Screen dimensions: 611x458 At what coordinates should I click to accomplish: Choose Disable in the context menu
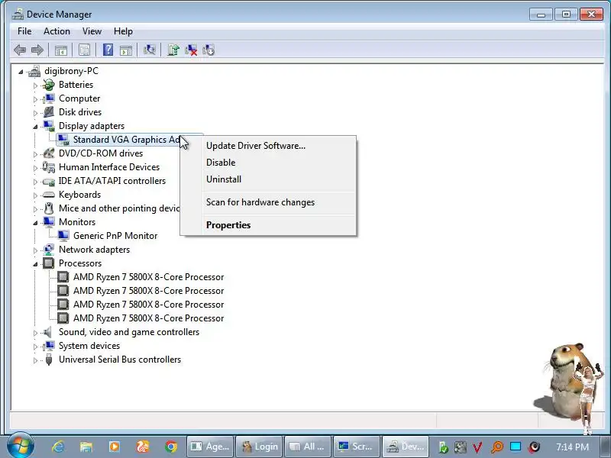coord(269,163)
